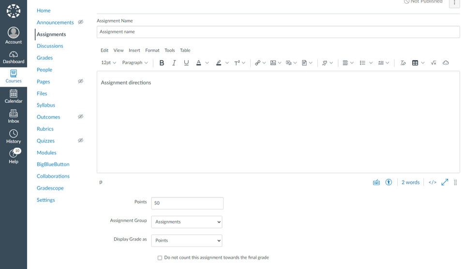Open Inbox in global navigation
This screenshot has width=464, height=269.
click(x=14, y=116)
